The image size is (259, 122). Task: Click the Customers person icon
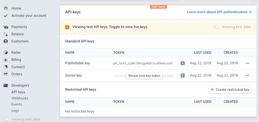pos(6,41)
